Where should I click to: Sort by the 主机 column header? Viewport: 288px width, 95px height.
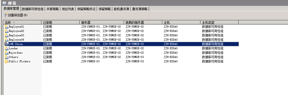point(181,22)
